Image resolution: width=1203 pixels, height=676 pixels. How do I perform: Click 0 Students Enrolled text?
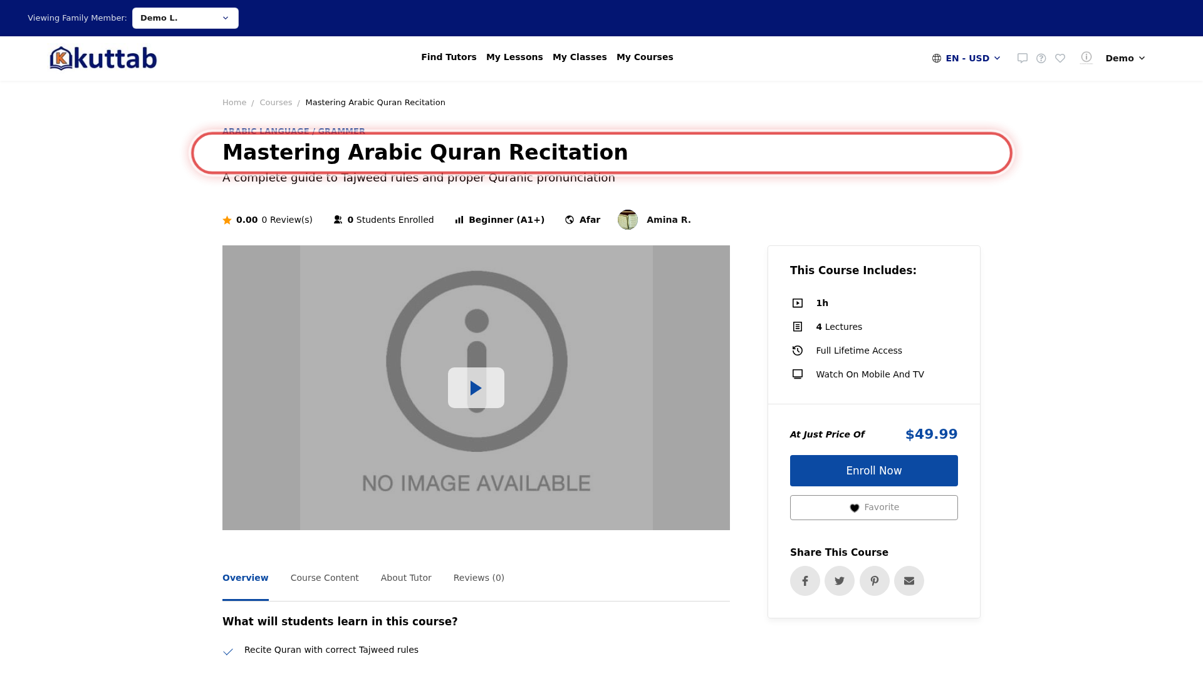click(390, 220)
